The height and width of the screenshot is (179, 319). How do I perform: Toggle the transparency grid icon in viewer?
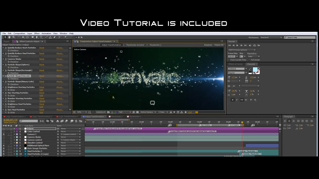point(138,112)
